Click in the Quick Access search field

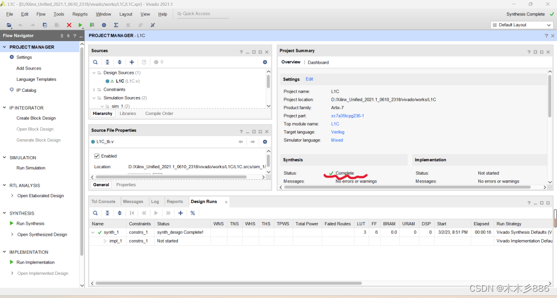203,14
